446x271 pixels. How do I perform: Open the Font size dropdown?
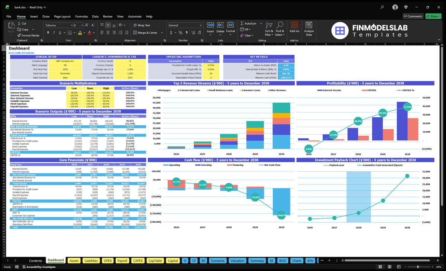click(82, 25)
